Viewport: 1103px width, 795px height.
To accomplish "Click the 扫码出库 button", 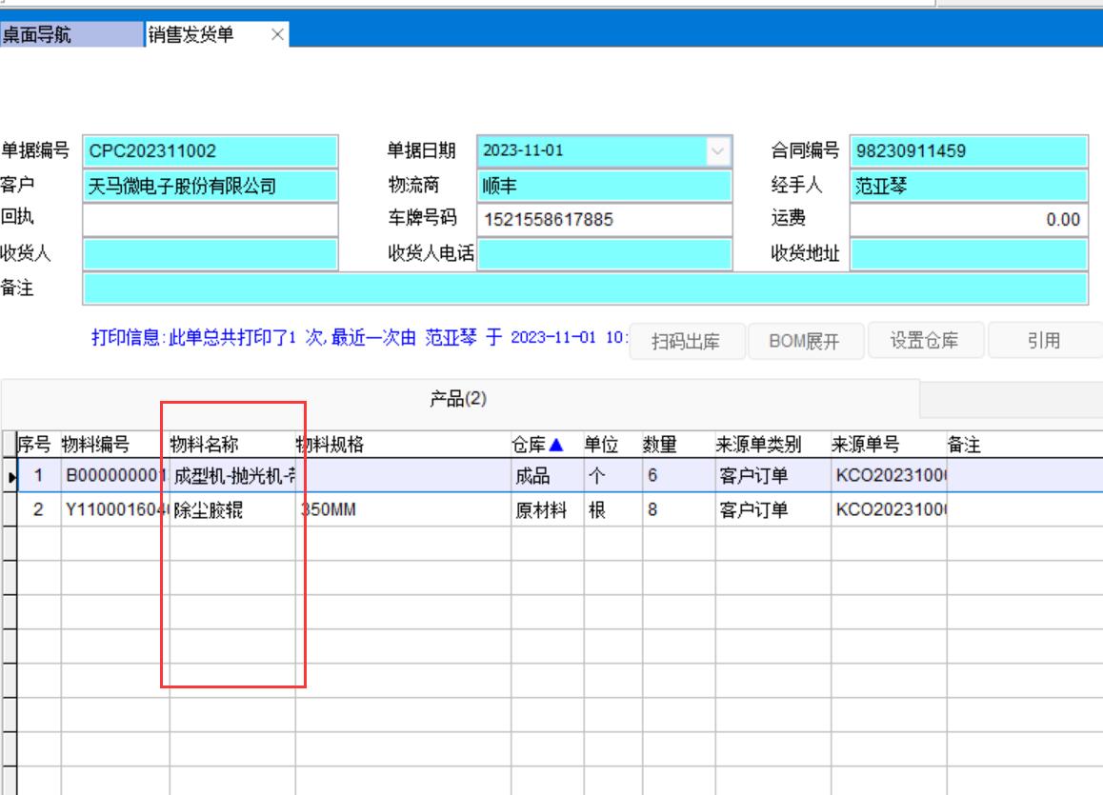I will [685, 341].
